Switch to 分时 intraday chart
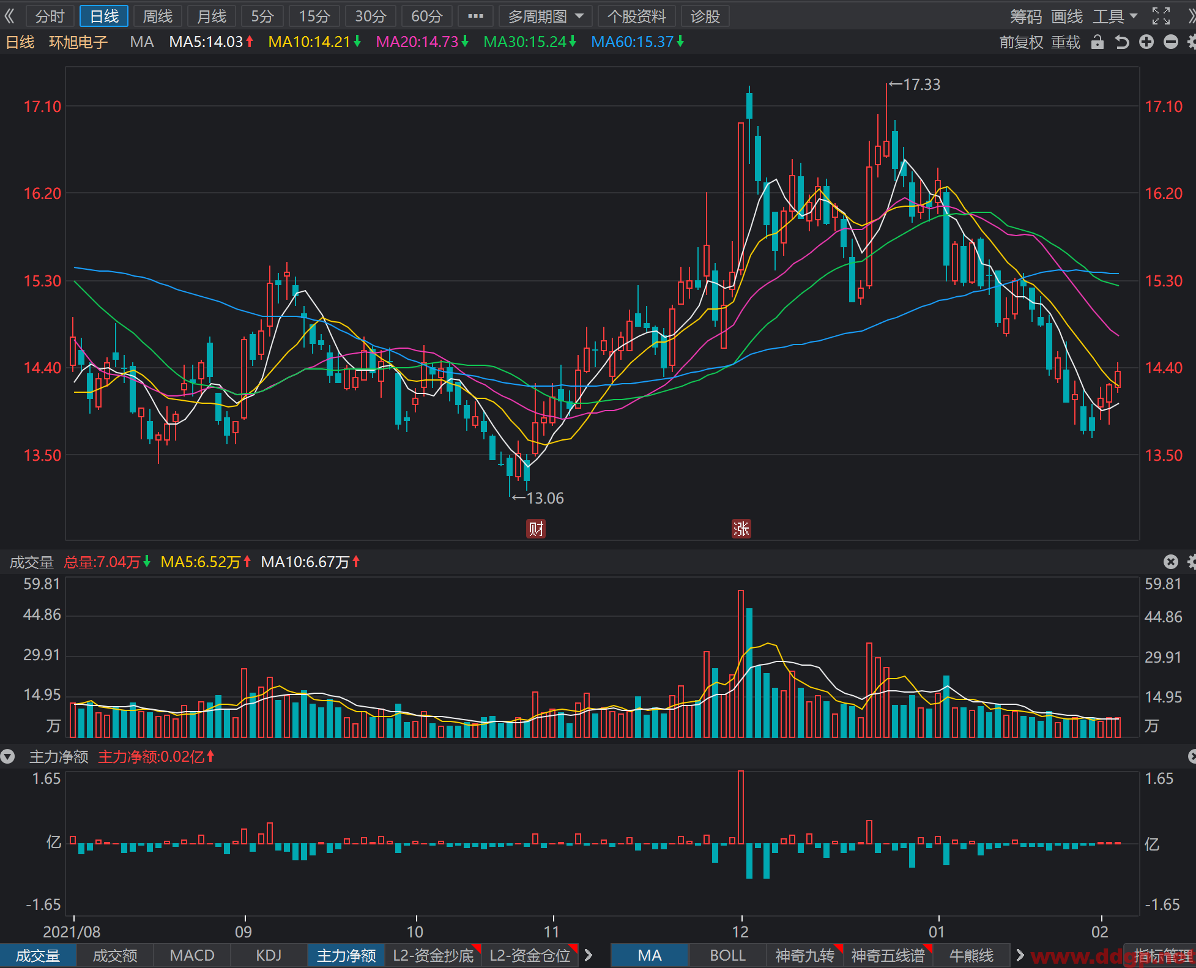This screenshot has width=1196, height=968. 50,17
